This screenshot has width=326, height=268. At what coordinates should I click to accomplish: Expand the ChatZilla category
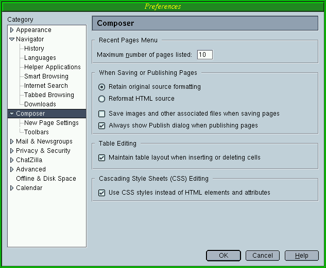(x=12, y=160)
